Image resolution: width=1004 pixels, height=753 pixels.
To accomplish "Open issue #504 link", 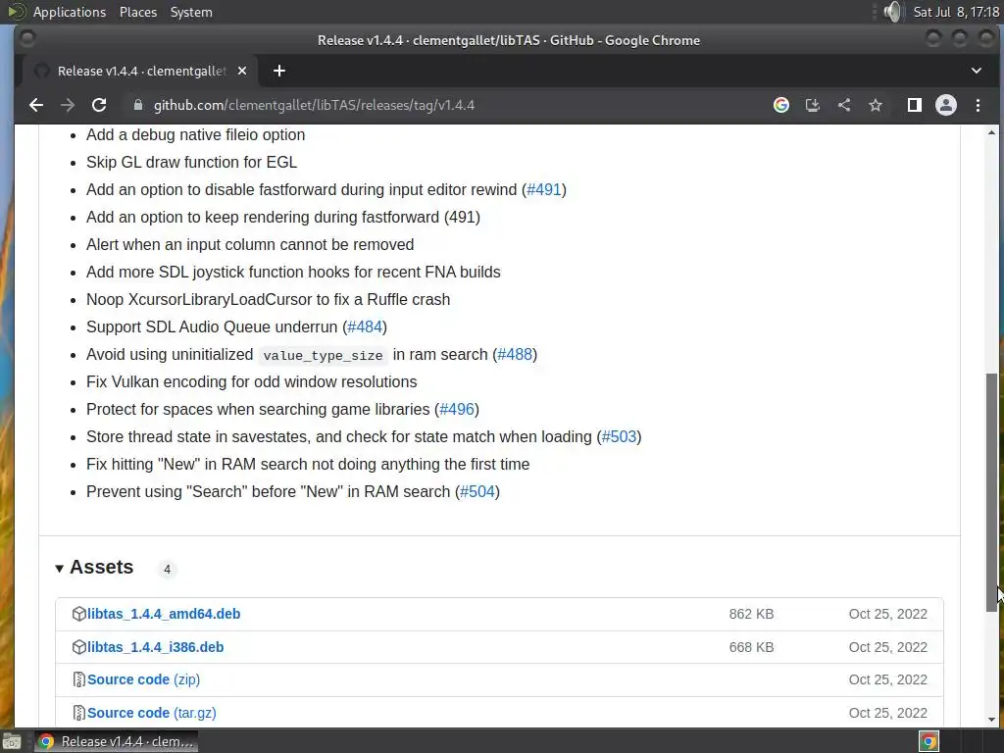I will pyautogui.click(x=477, y=492).
